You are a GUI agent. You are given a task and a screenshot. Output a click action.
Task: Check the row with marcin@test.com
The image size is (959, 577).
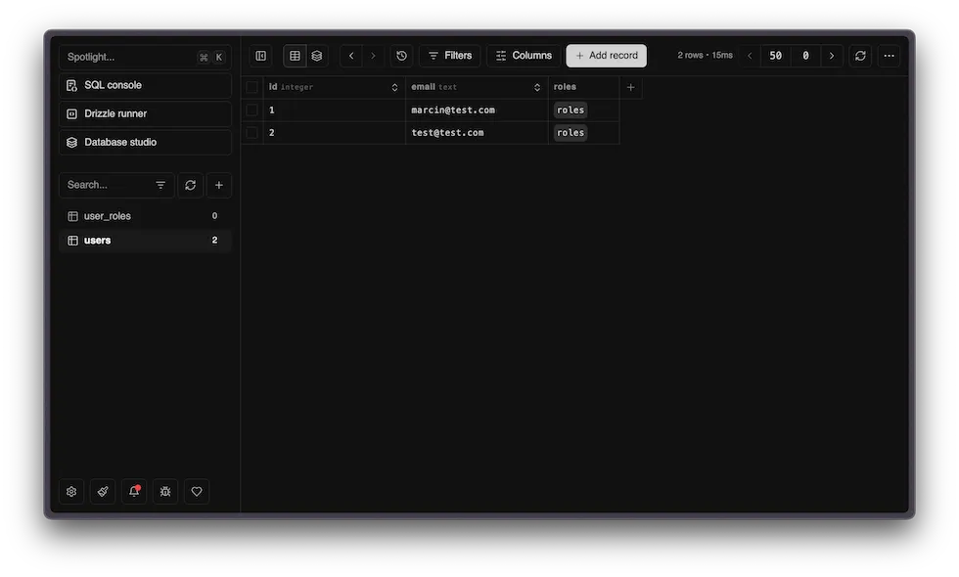[x=252, y=110]
